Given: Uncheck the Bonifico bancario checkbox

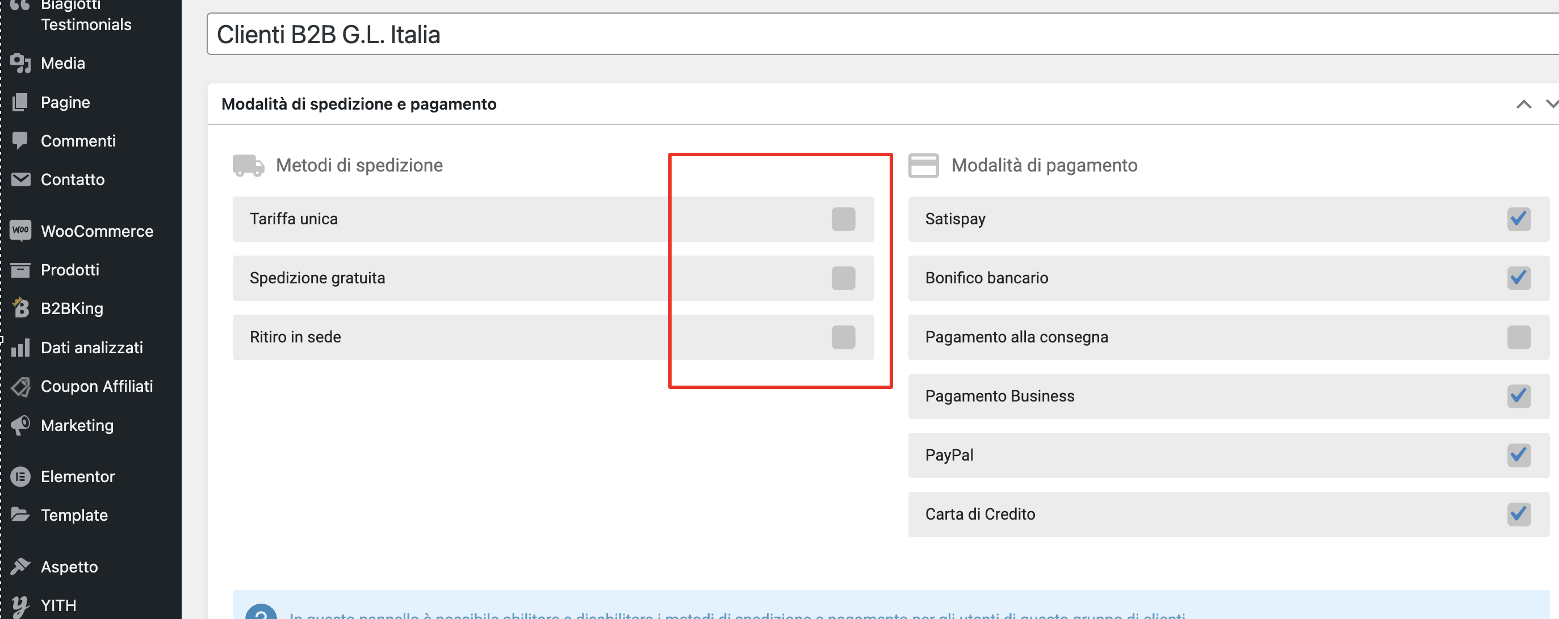Looking at the screenshot, I should click(x=1519, y=278).
